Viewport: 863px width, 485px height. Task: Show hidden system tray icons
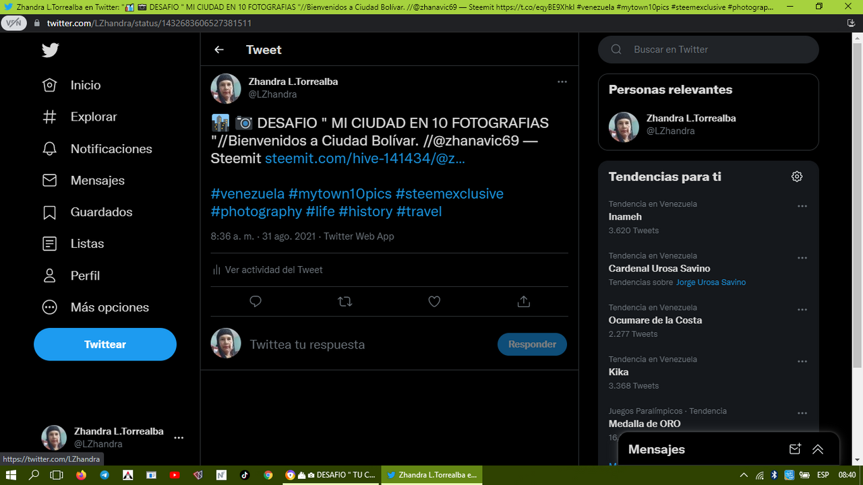point(744,475)
